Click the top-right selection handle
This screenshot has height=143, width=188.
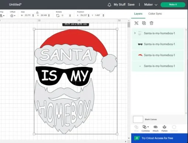[117, 29]
